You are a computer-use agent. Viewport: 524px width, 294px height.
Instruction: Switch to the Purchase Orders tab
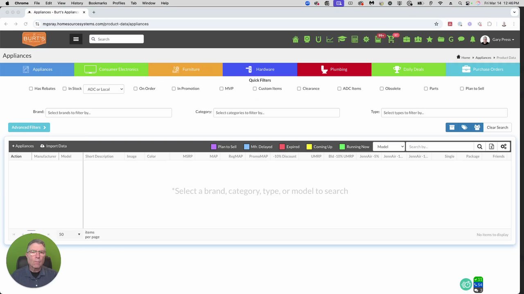point(483,69)
